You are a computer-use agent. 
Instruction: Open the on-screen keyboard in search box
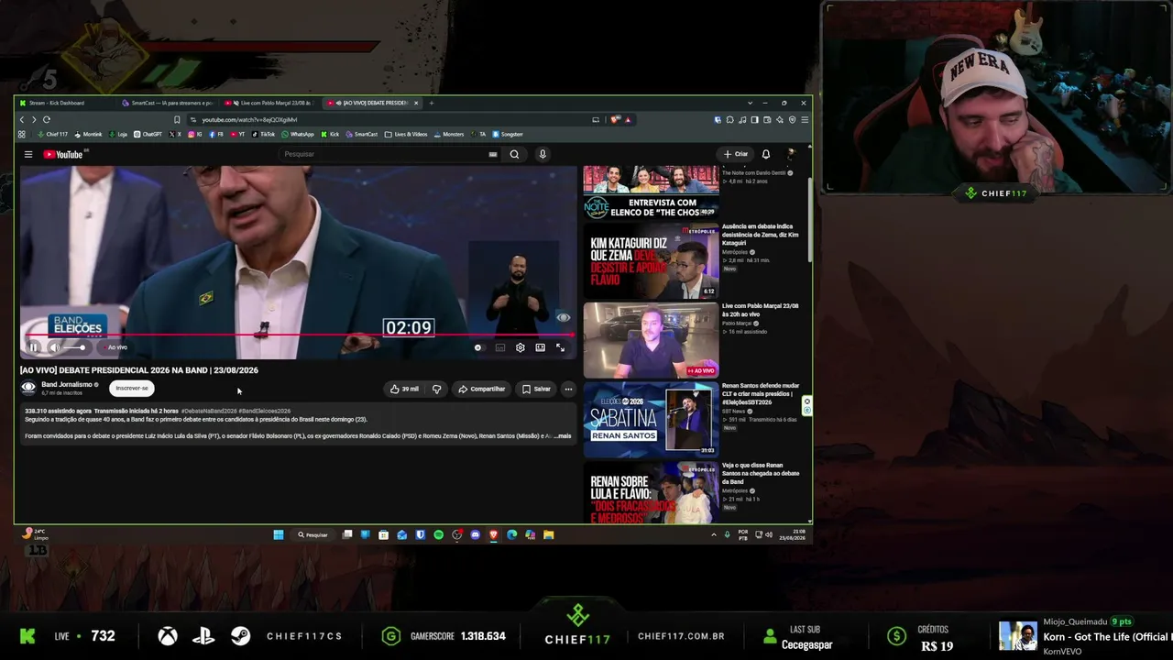coord(493,154)
